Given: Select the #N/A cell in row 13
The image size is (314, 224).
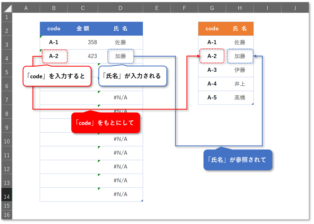Looking at the screenshot, I should pos(120,181).
